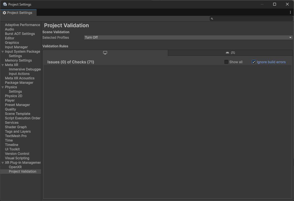Open Script Execution Order
Image resolution: width=294 pixels, height=201 pixels.
(23, 118)
